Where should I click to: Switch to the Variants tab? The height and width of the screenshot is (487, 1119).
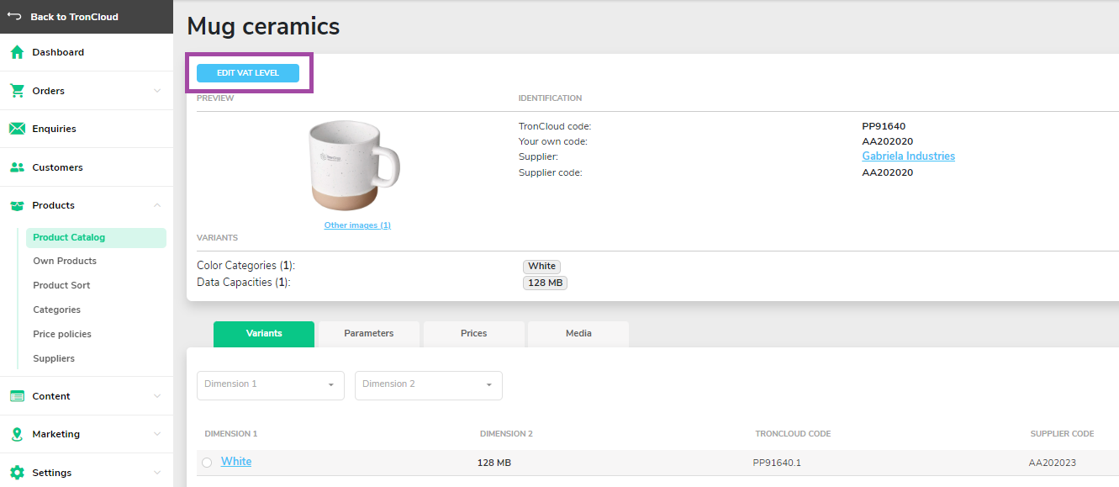coord(264,334)
